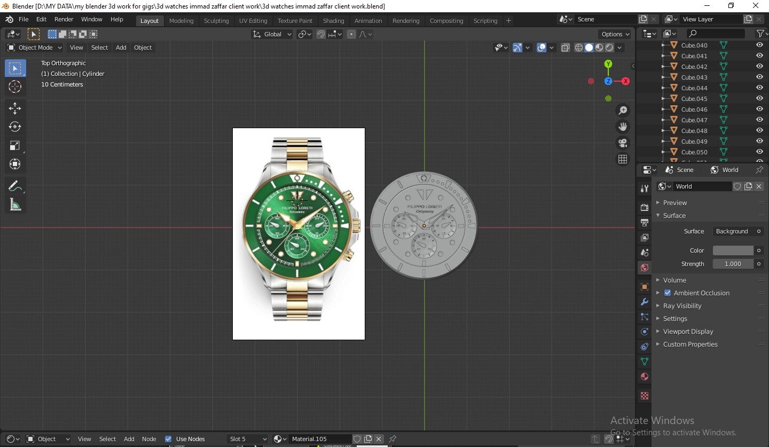Click the Node menu in shader editor
Viewport: 769px width, 447px height.
coord(149,439)
